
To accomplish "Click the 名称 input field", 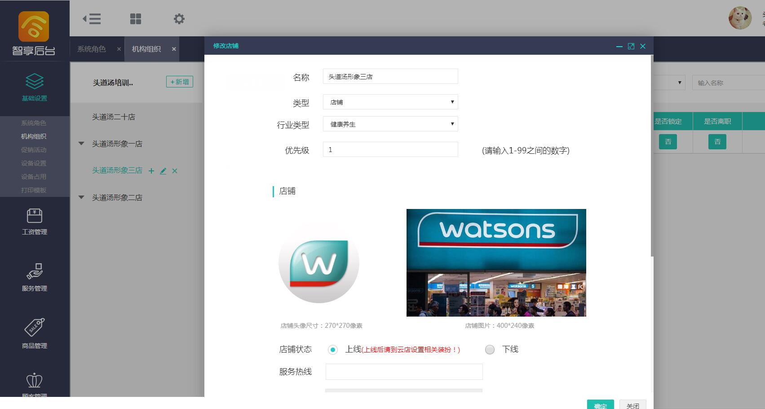I will click(x=390, y=76).
